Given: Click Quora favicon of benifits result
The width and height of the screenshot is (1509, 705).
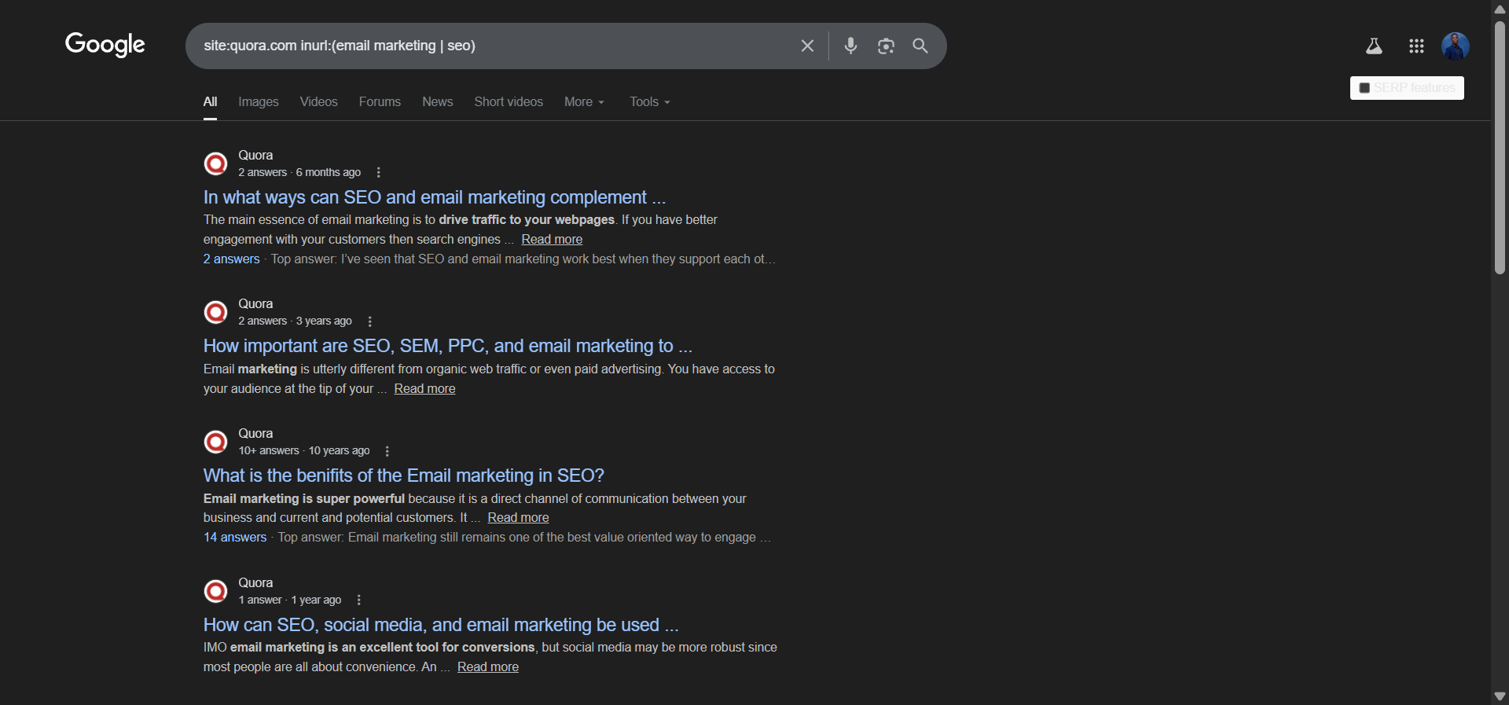Looking at the screenshot, I should [215, 442].
